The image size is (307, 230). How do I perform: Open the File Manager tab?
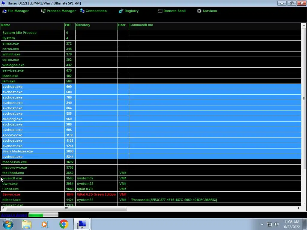tap(16, 11)
